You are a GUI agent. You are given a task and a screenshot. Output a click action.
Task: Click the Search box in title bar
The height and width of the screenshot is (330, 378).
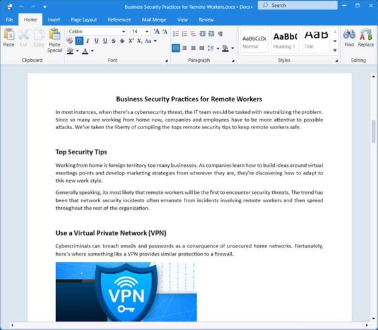pyautogui.click(x=297, y=5)
